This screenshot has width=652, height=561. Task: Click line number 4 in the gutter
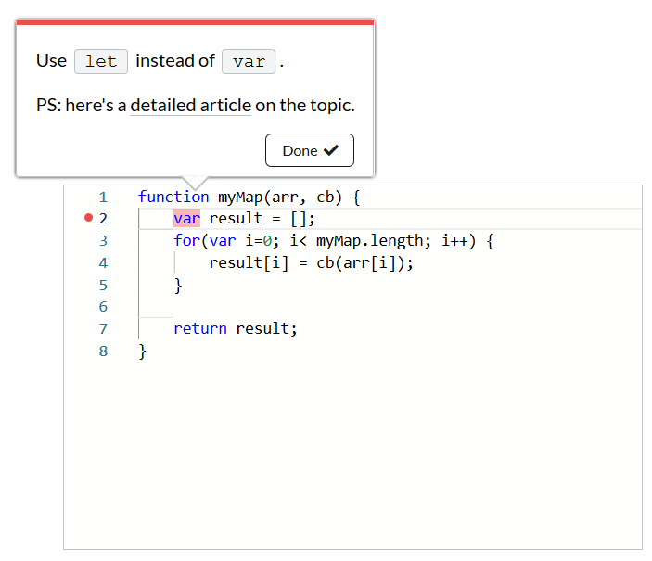coord(103,262)
